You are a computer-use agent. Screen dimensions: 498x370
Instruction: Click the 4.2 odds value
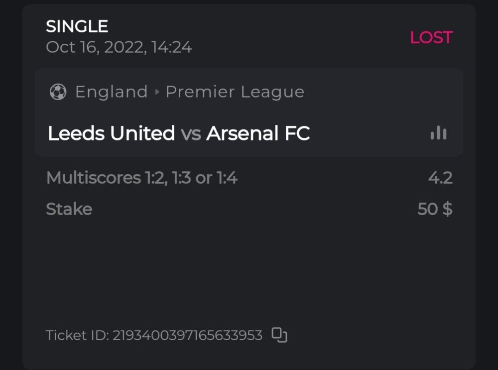pos(440,178)
